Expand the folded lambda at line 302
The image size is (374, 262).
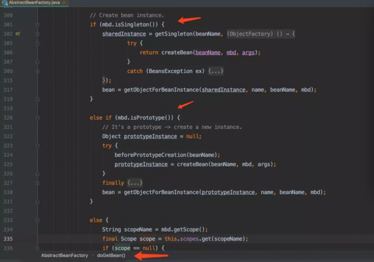tap(37, 34)
